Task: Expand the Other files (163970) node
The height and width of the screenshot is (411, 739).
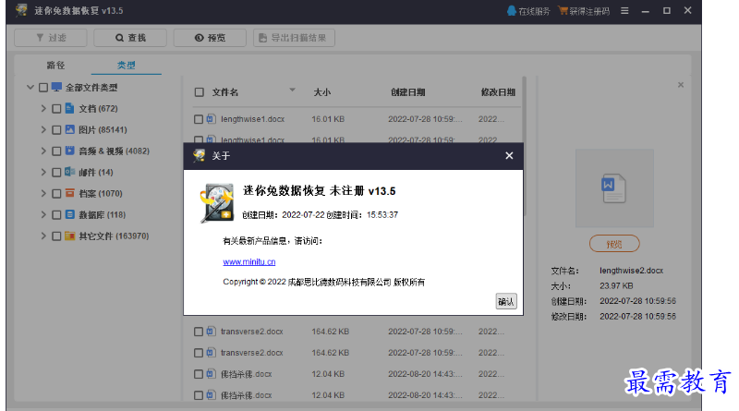Action: tap(43, 236)
